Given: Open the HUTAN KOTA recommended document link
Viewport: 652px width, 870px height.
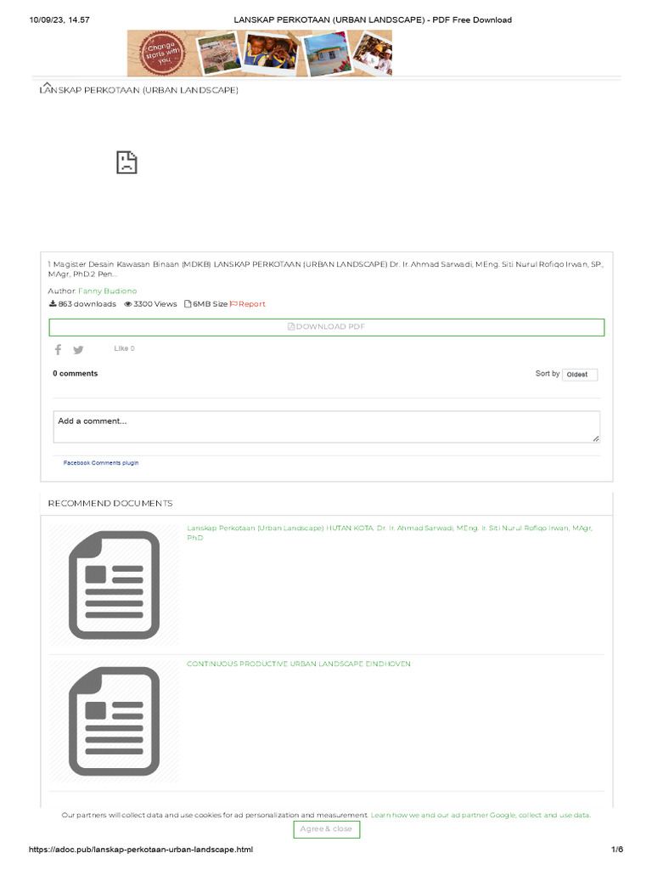Looking at the screenshot, I should pyautogui.click(x=390, y=533).
